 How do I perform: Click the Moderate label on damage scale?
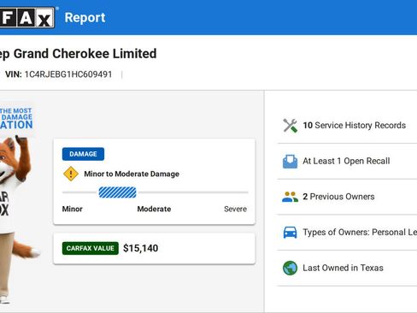coord(154,209)
